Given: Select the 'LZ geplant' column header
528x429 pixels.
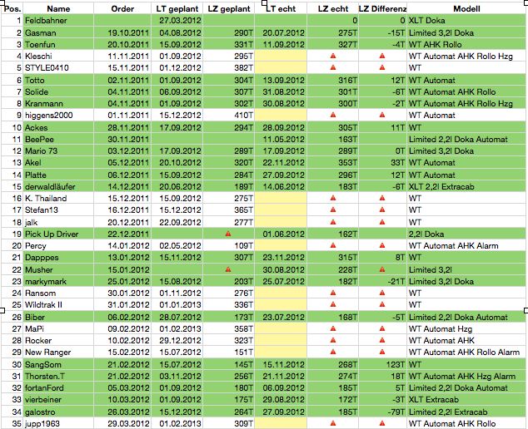Looking at the screenshot, I should point(229,9).
